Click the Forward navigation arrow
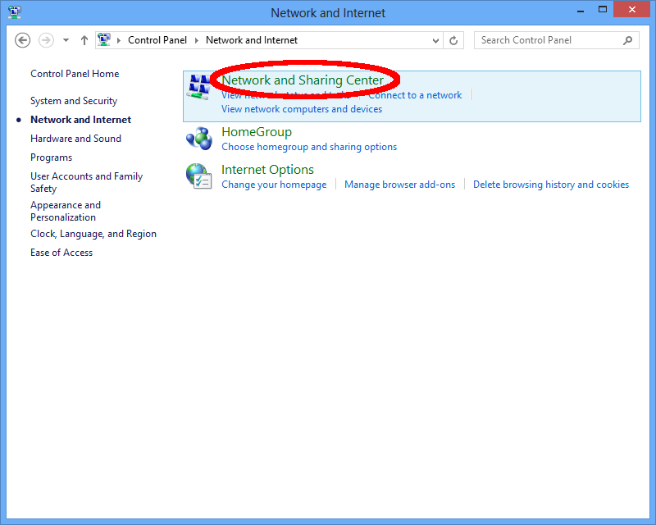The width and height of the screenshot is (656, 525). click(46, 41)
